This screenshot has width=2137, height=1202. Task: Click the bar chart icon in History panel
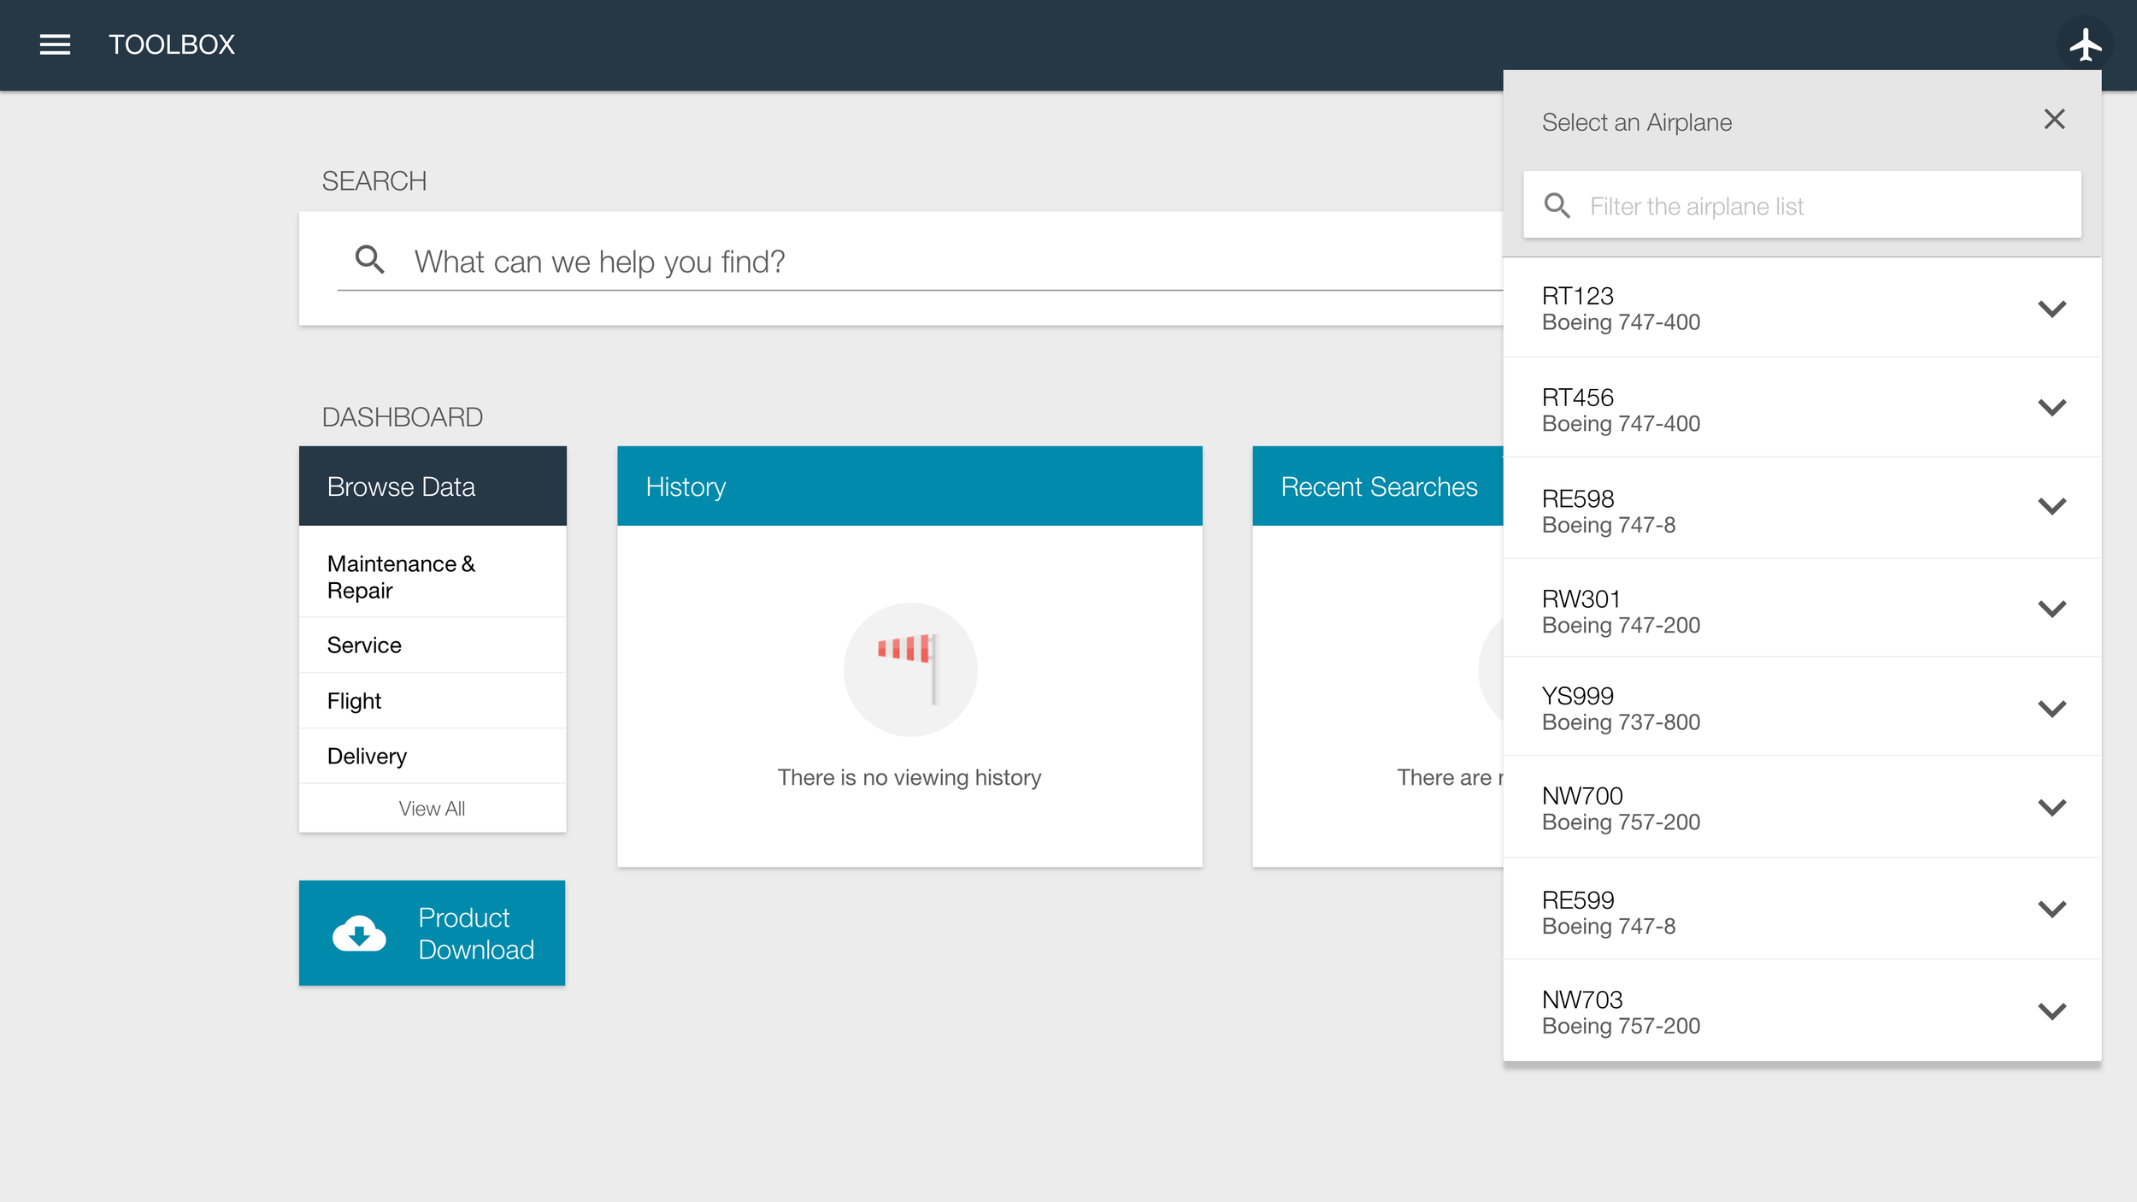click(910, 668)
